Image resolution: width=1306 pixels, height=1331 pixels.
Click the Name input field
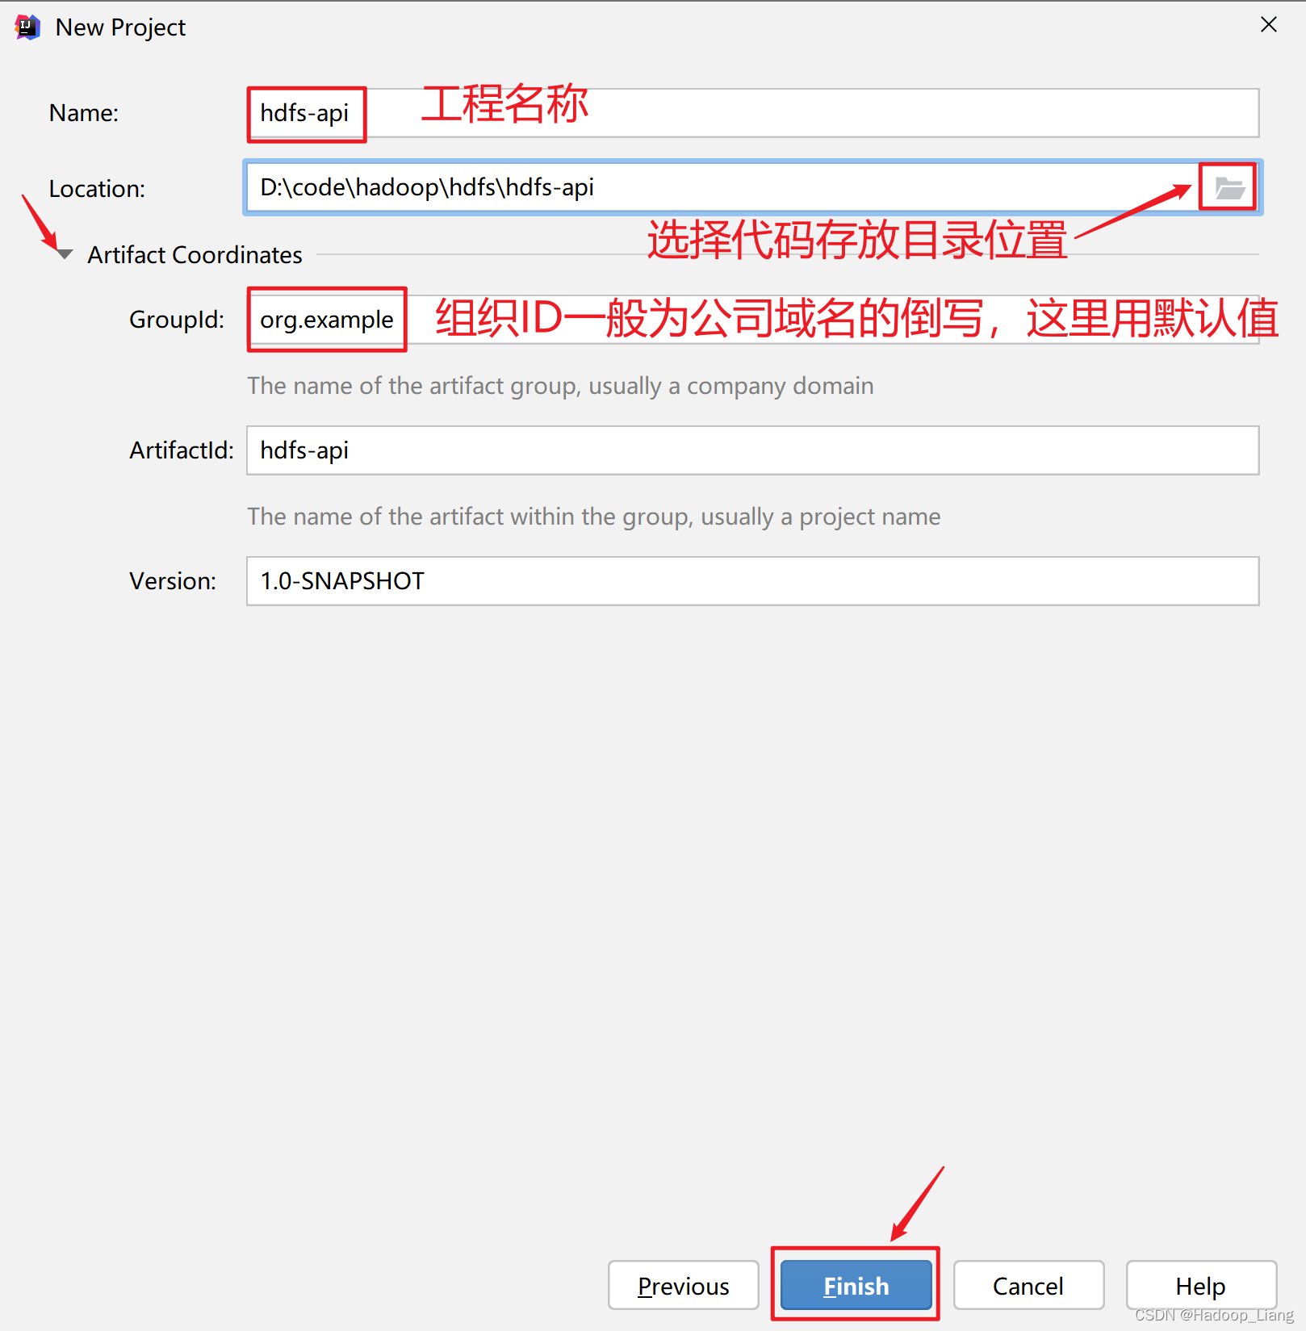752,113
